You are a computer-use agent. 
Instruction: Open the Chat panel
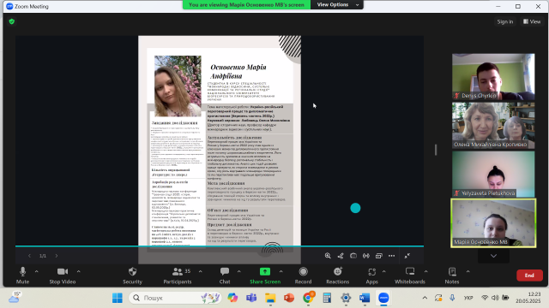coord(225,275)
